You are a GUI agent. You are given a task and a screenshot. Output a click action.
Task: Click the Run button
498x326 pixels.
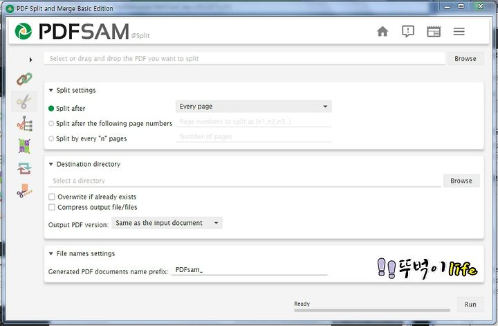tap(470, 305)
